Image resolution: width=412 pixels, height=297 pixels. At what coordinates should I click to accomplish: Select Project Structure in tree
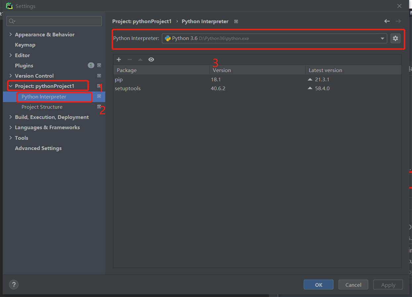(x=42, y=107)
